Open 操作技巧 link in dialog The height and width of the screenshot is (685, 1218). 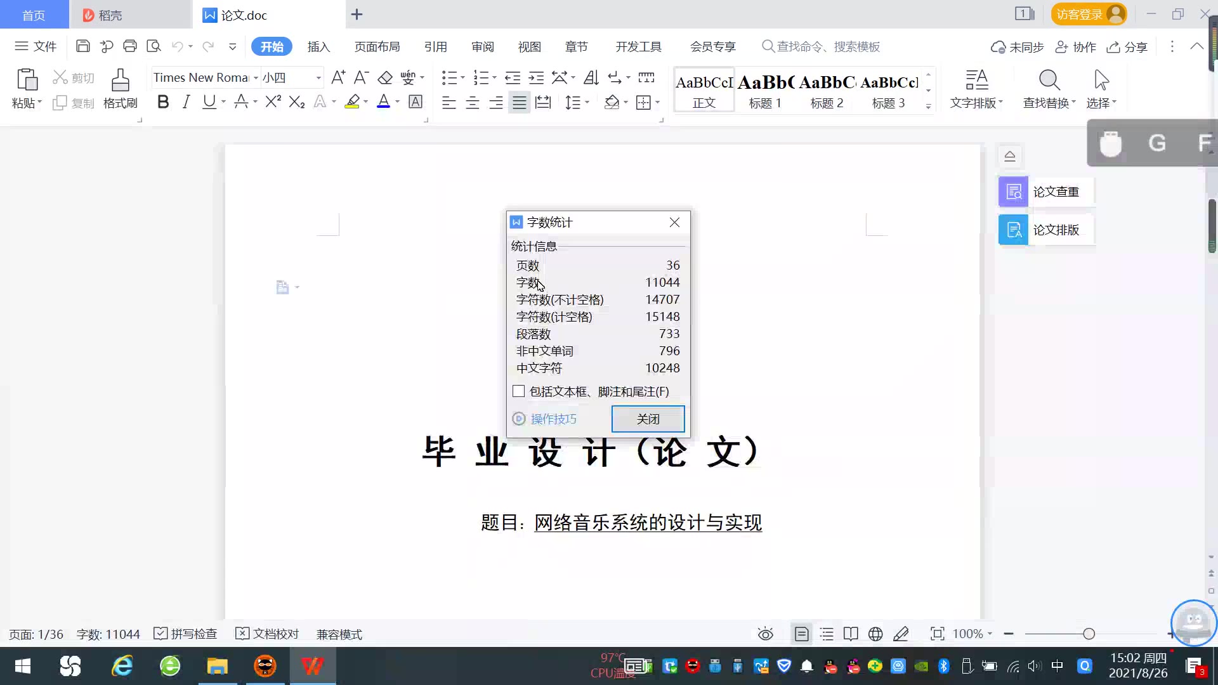click(553, 419)
